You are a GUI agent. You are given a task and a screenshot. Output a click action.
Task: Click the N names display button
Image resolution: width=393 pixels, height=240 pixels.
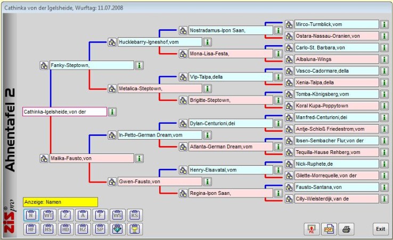point(30,215)
